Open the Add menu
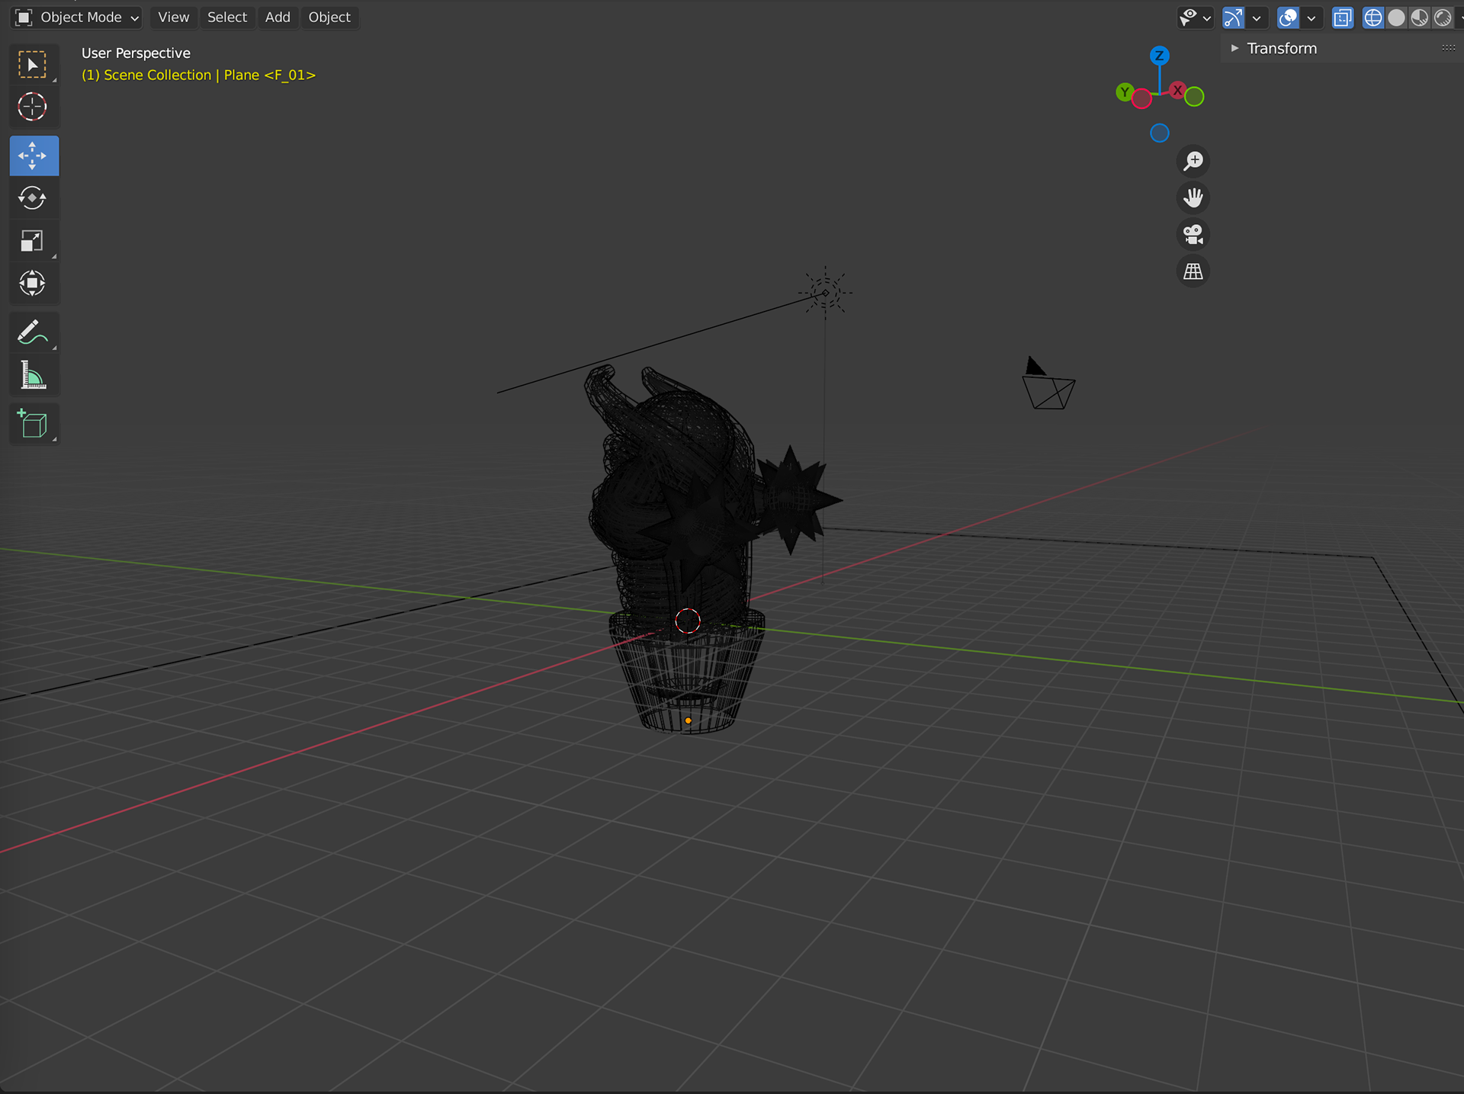1464x1094 pixels. tap(278, 18)
